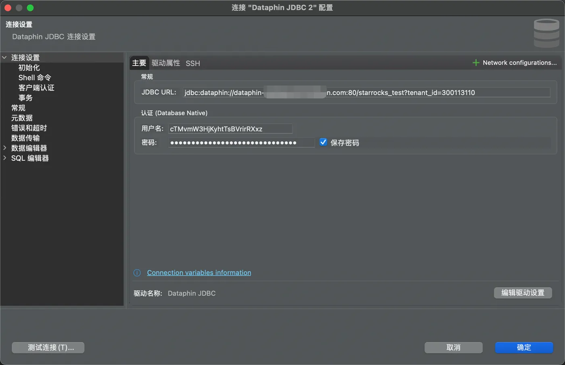The width and height of the screenshot is (565, 365).
Task: Select SQL 编辑器 label in sidebar
Action: pyautogui.click(x=30, y=159)
